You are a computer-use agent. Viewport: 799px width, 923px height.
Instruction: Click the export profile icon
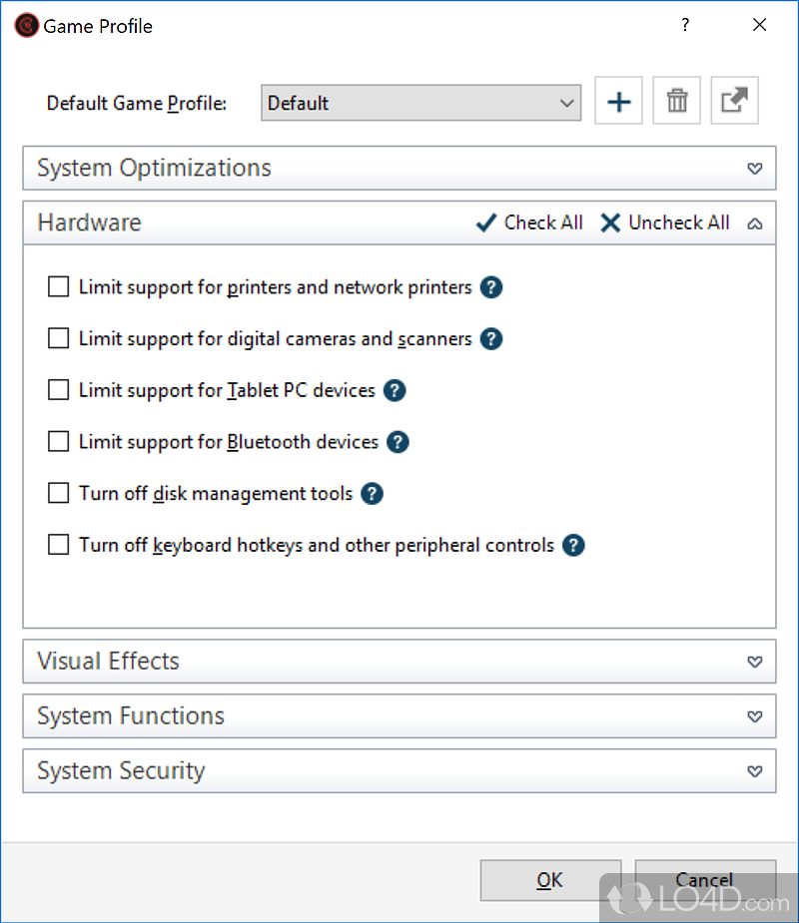coord(734,102)
